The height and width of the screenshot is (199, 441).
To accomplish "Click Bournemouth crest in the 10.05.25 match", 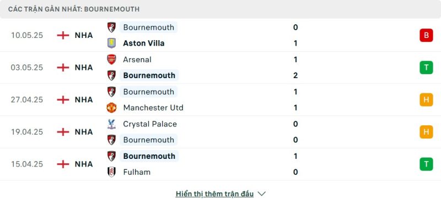I will 112,27.
